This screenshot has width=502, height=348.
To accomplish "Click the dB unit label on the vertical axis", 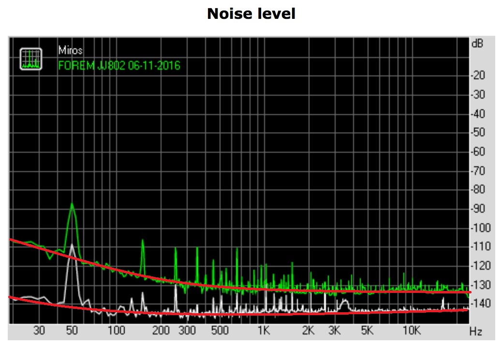I will (x=476, y=43).
